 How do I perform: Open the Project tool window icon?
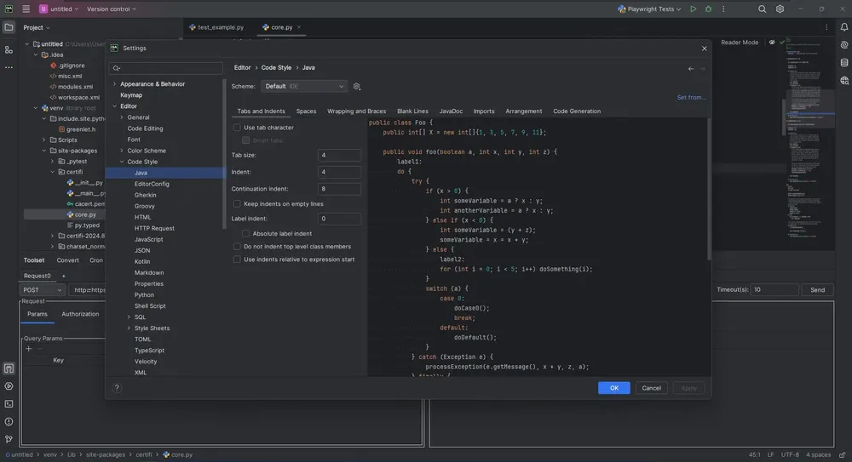click(x=9, y=27)
